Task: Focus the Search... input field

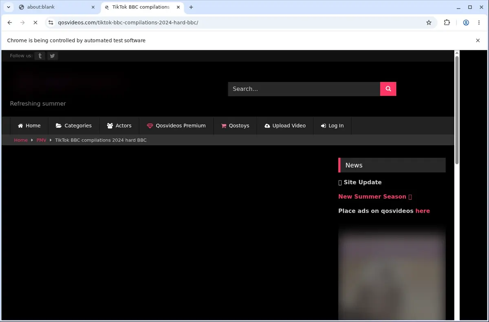Action: 304,89
